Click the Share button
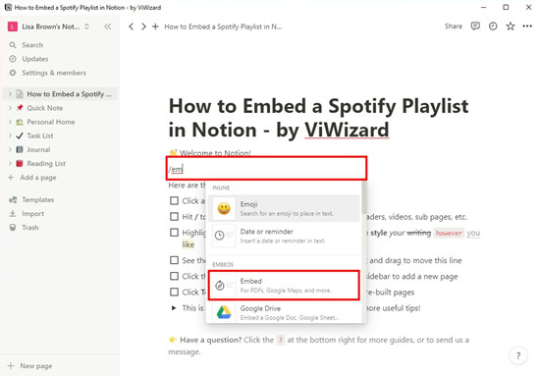The height and width of the screenshot is (376, 540). (454, 27)
